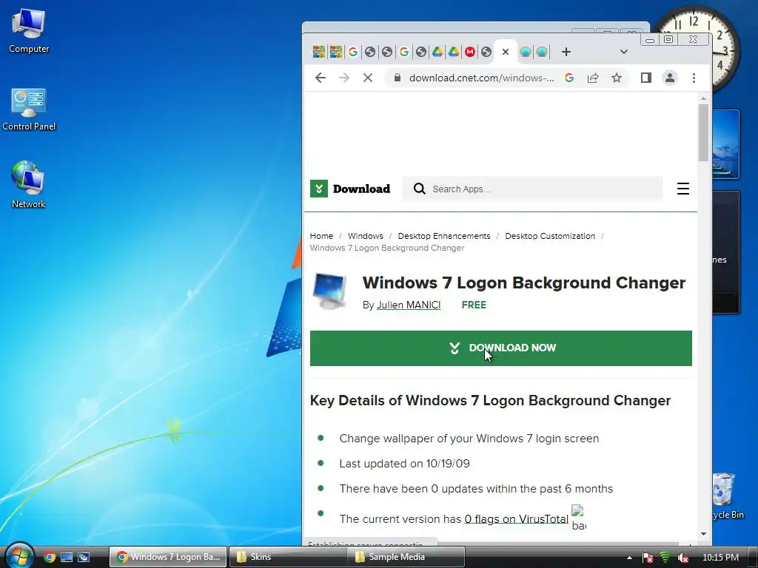
Task: Open the 0 flags on VirusTotal link
Action: 516,518
